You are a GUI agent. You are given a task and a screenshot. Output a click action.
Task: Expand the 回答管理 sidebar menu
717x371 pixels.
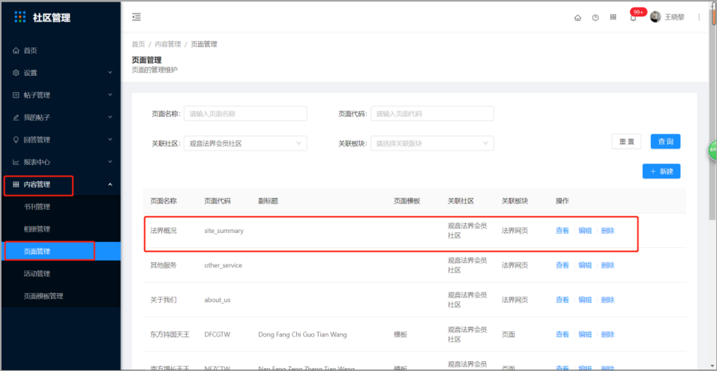[x=61, y=140]
